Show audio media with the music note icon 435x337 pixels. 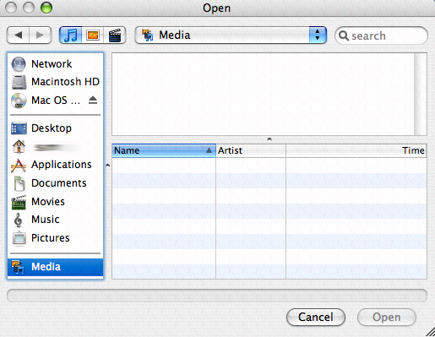click(x=70, y=35)
